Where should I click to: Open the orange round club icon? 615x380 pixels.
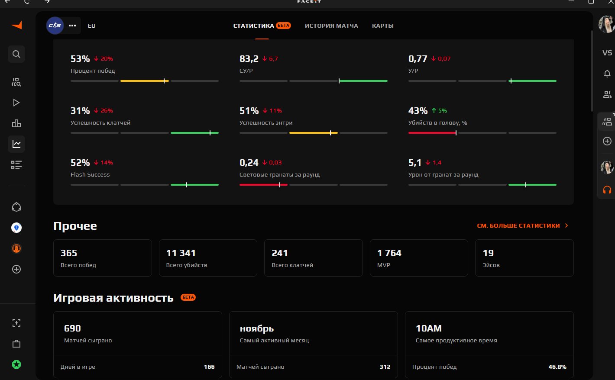pos(16,248)
